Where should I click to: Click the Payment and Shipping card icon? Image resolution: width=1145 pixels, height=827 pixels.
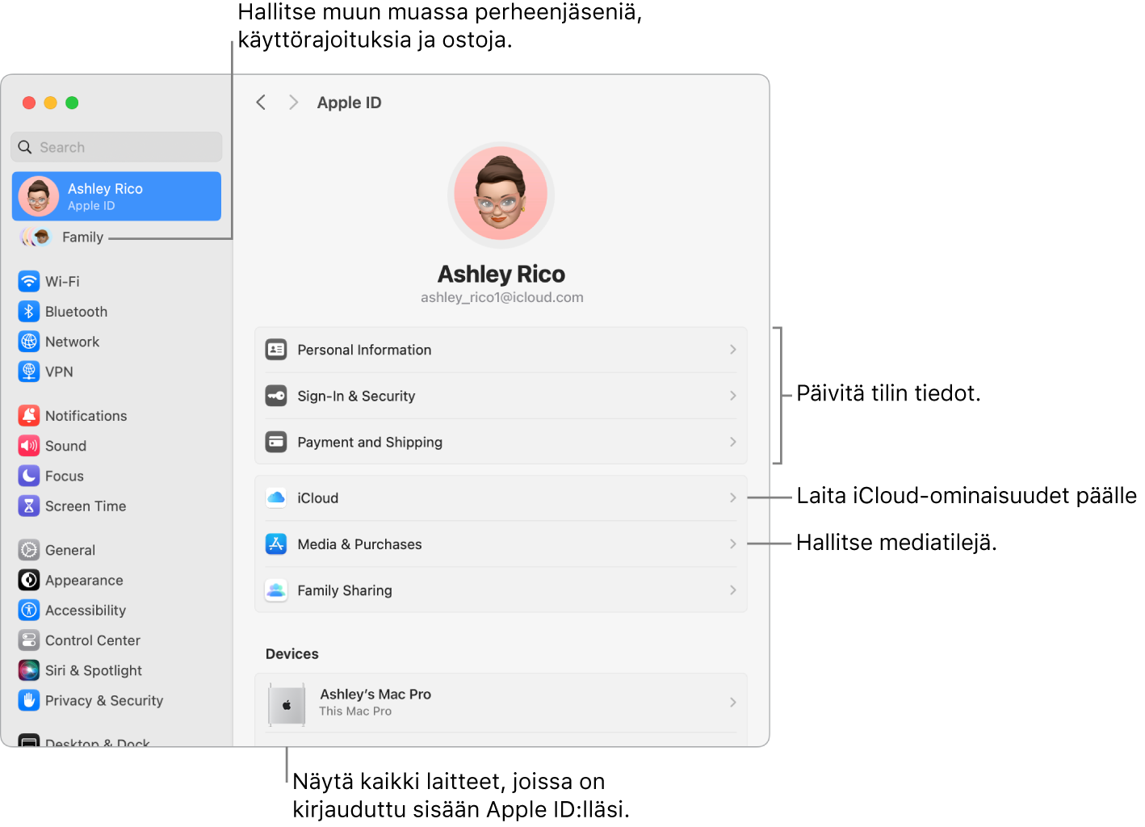pos(276,442)
